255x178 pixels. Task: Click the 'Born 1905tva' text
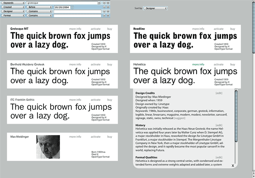[x=98, y=152]
